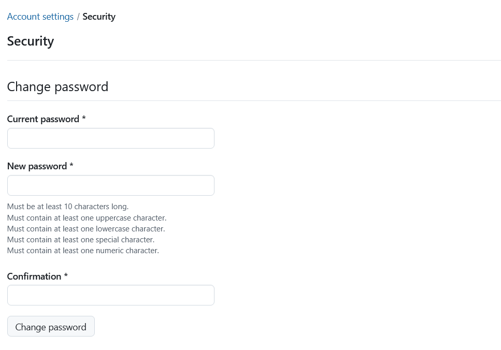
Task: Click the Security breadcrumb item
Action: point(99,17)
